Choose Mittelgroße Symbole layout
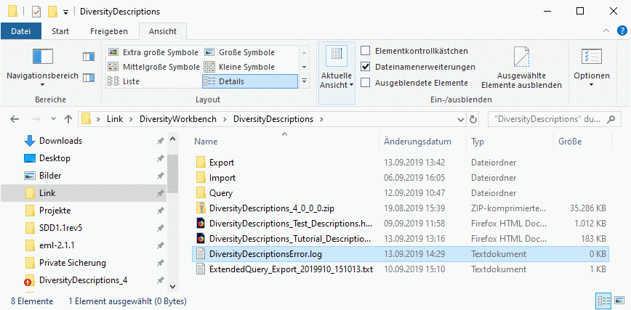 pos(153,67)
